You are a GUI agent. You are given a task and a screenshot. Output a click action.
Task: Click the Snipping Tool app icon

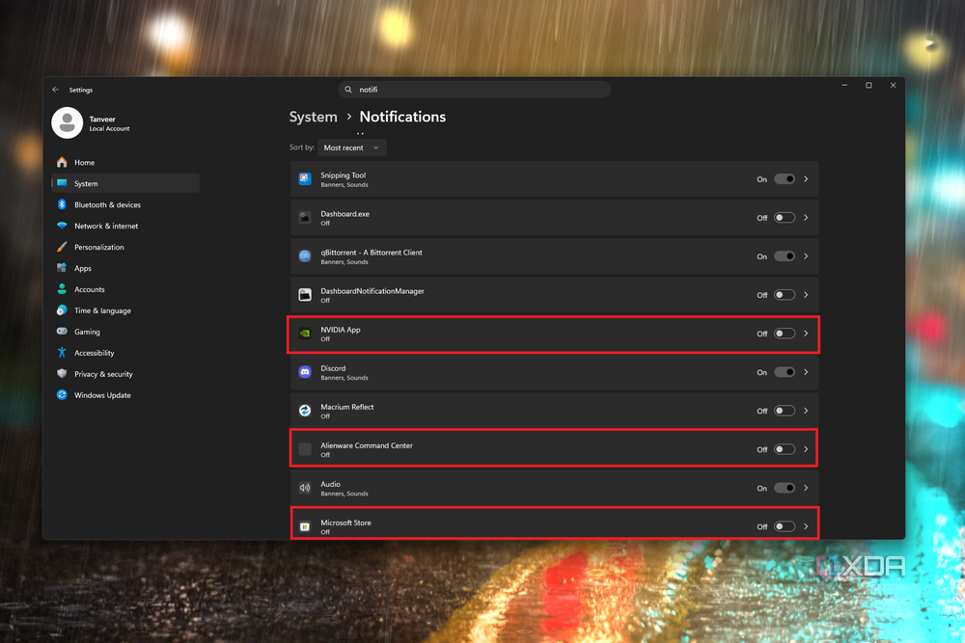point(305,179)
